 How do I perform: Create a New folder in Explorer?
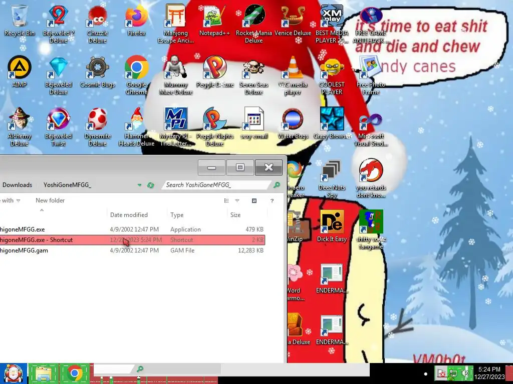(x=50, y=200)
